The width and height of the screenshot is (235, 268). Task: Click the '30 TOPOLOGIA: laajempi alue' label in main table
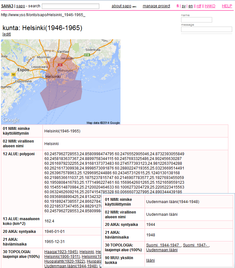point(21,254)
